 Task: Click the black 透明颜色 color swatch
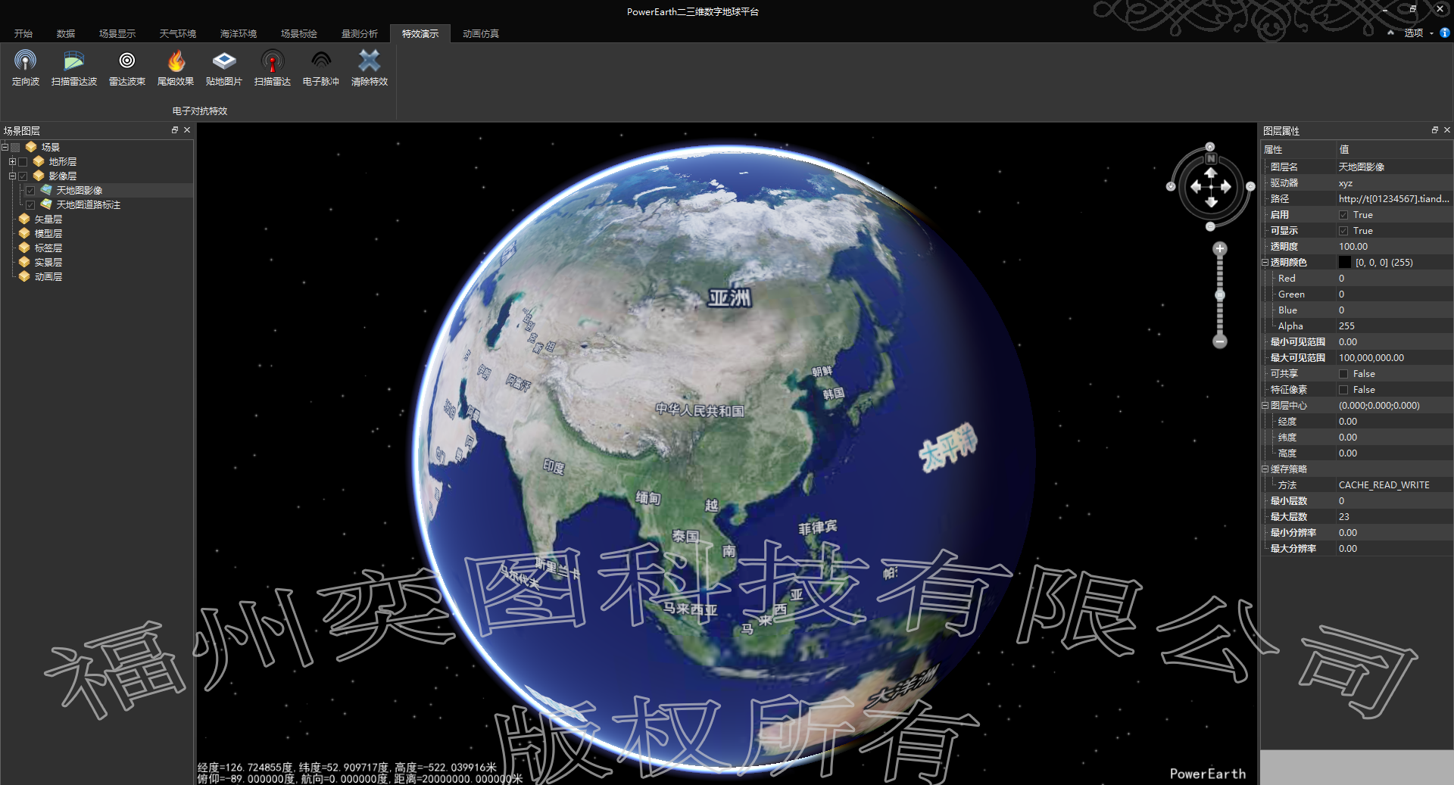[1345, 263]
